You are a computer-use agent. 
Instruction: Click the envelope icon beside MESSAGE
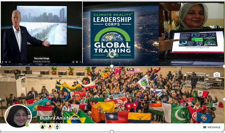click(x=205, y=127)
